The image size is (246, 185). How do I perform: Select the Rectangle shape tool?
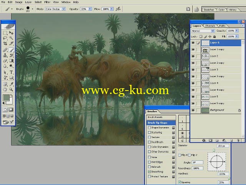pos(11,77)
